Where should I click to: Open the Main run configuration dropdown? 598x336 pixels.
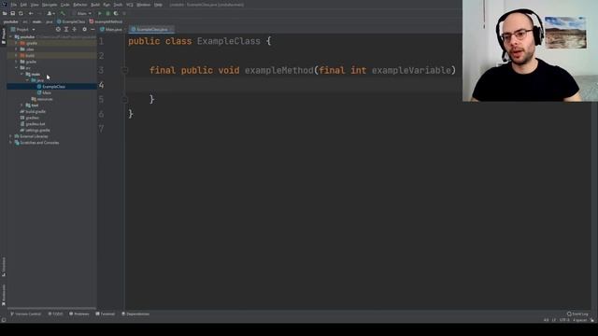click(82, 13)
